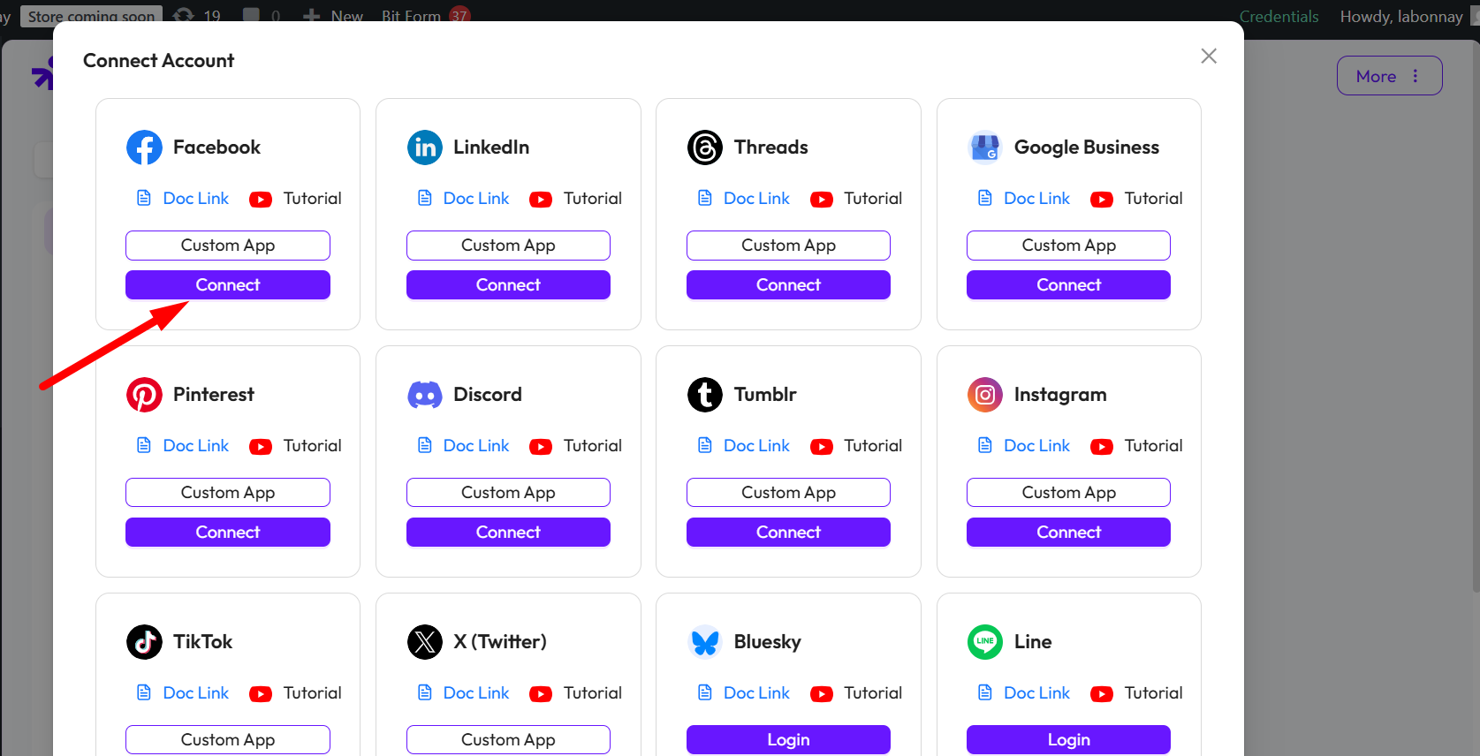Click the YouTube icon in Pinterest card

(x=261, y=447)
